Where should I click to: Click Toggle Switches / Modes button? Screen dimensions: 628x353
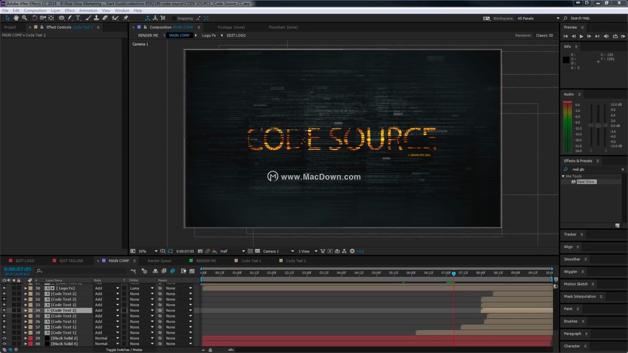(124, 350)
